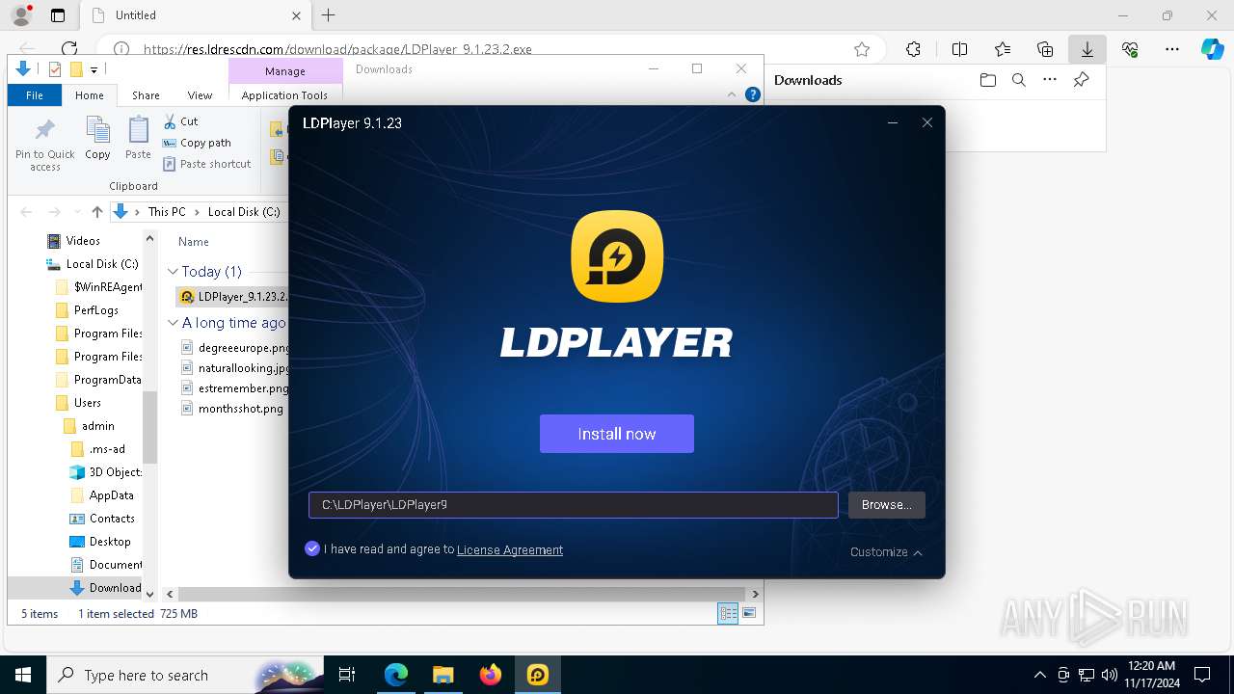
Task: Select the Manage contextual tab
Action: point(285,71)
